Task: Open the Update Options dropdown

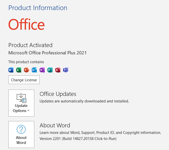Action: (x=21, y=103)
